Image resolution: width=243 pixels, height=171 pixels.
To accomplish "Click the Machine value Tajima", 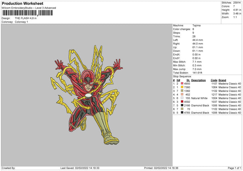I will [196, 25].
